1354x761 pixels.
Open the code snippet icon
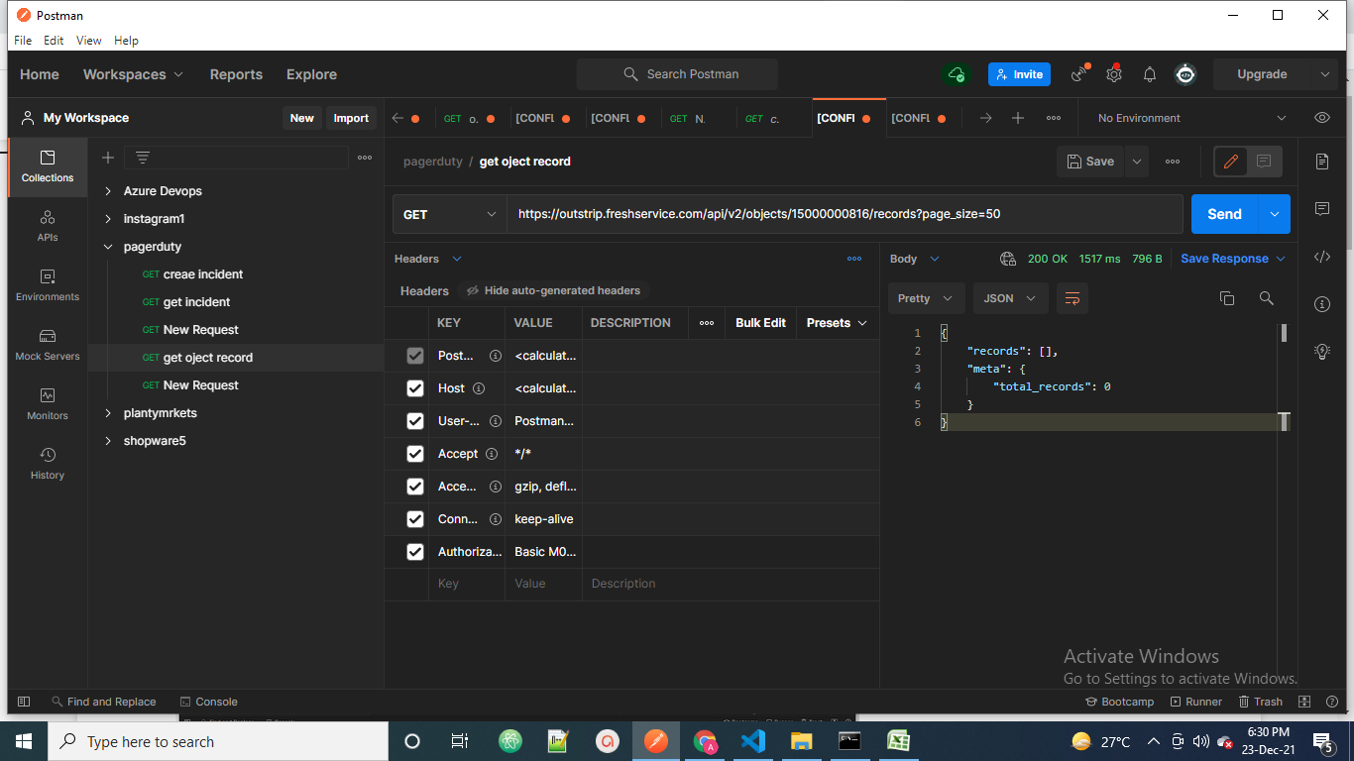pyautogui.click(x=1322, y=257)
